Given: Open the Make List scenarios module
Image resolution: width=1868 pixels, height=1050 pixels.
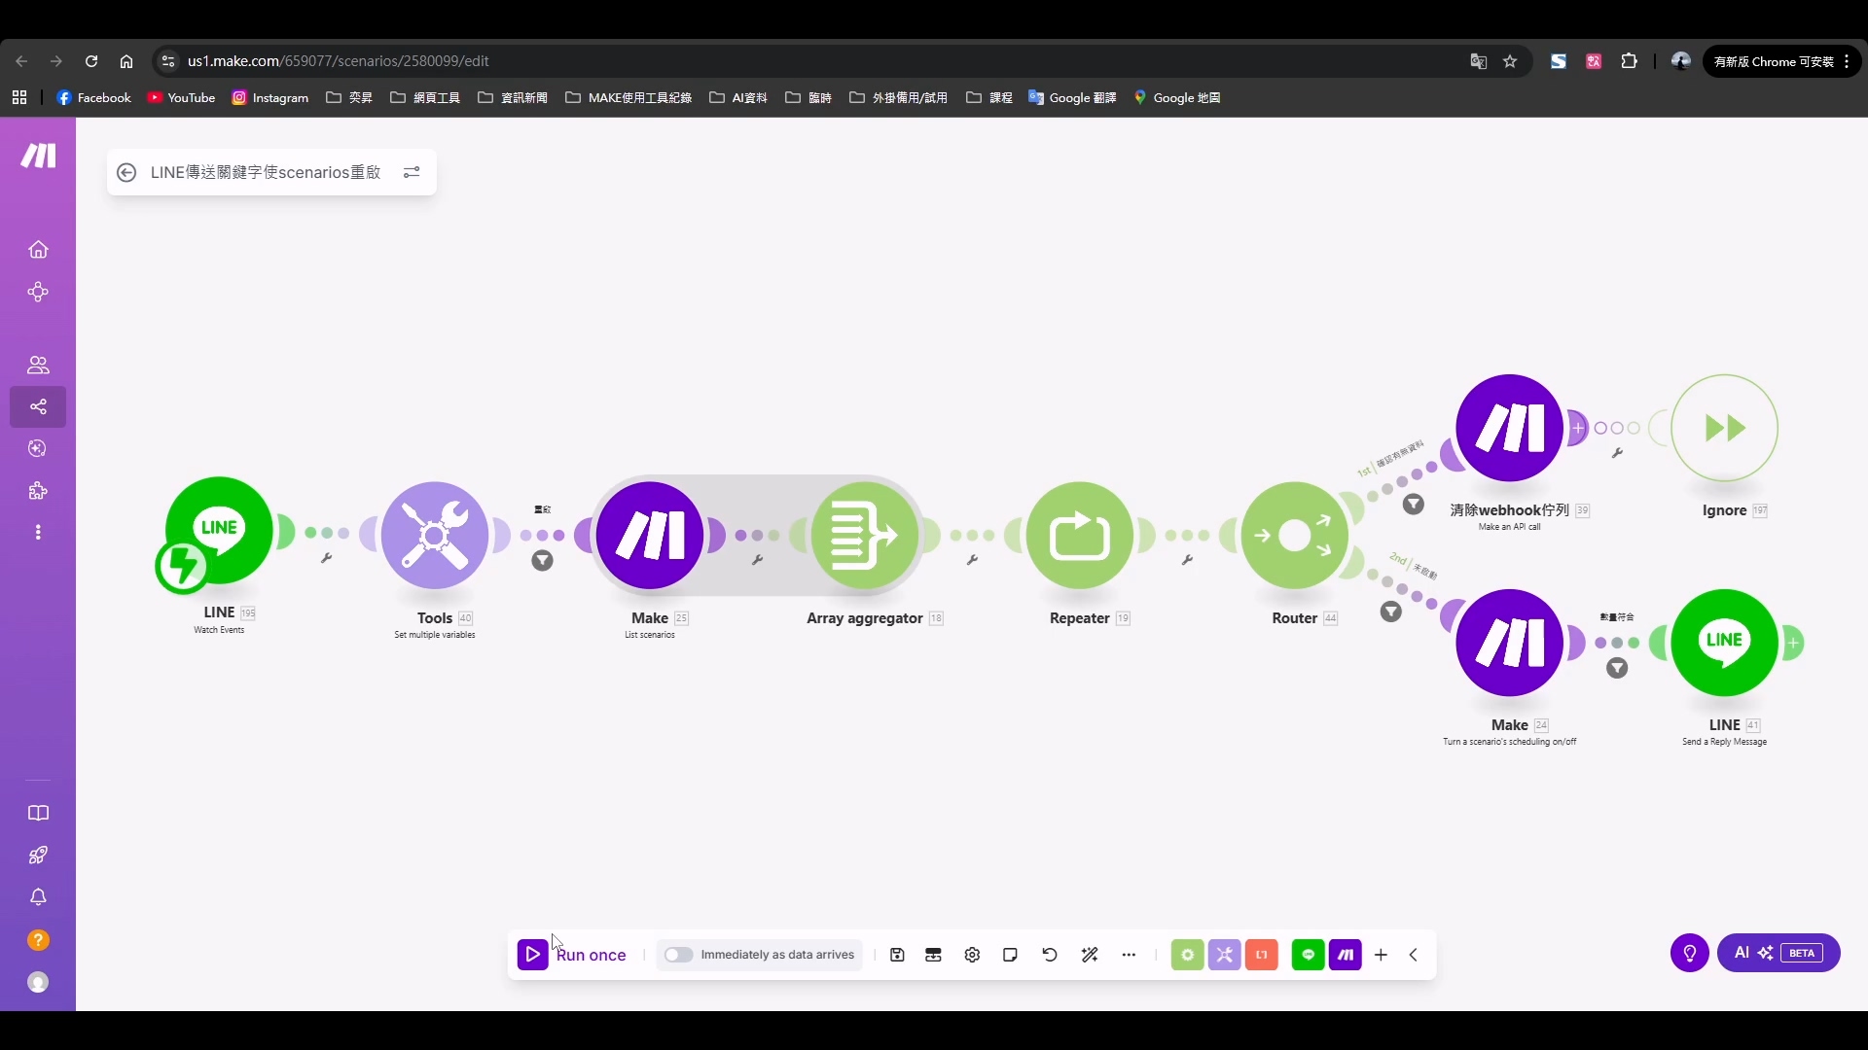Looking at the screenshot, I should [x=650, y=535].
